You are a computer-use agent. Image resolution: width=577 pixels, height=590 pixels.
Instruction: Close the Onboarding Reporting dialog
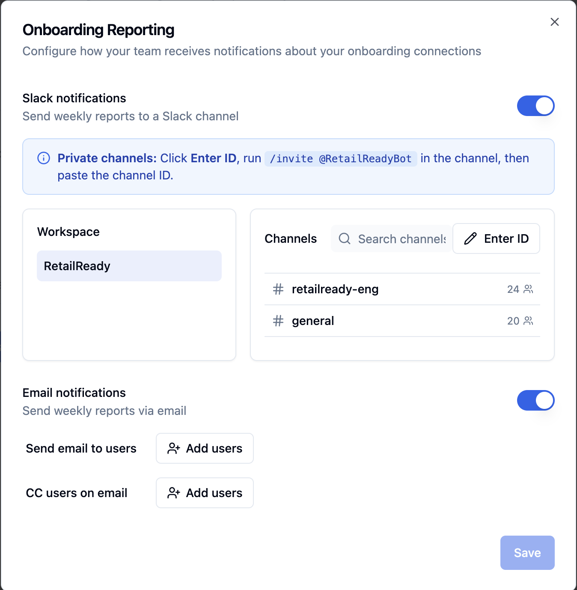(x=554, y=22)
